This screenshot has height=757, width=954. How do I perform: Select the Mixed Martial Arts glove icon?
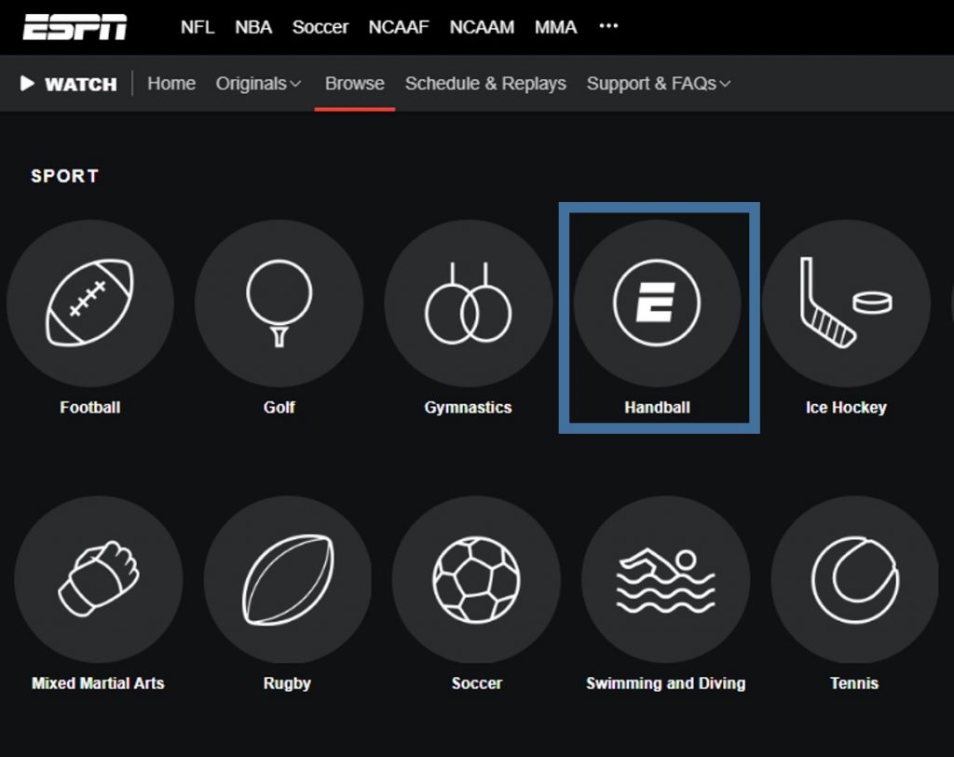99,579
